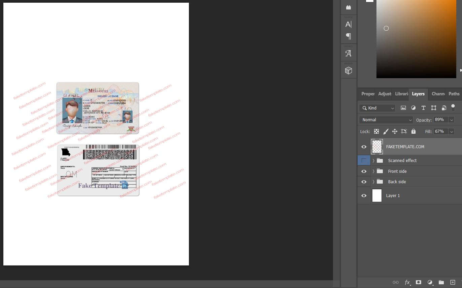Create a new group with the folder icon
This screenshot has width=462, height=288.
pyautogui.click(x=441, y=282)
